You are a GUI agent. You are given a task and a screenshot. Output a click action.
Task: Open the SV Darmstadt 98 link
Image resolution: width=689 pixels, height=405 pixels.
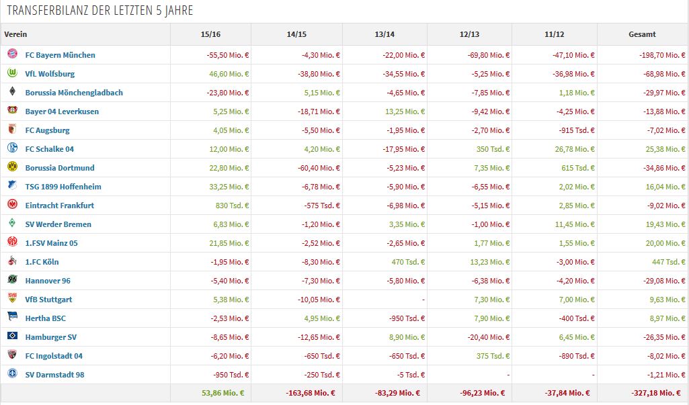(x=54, y=375)
